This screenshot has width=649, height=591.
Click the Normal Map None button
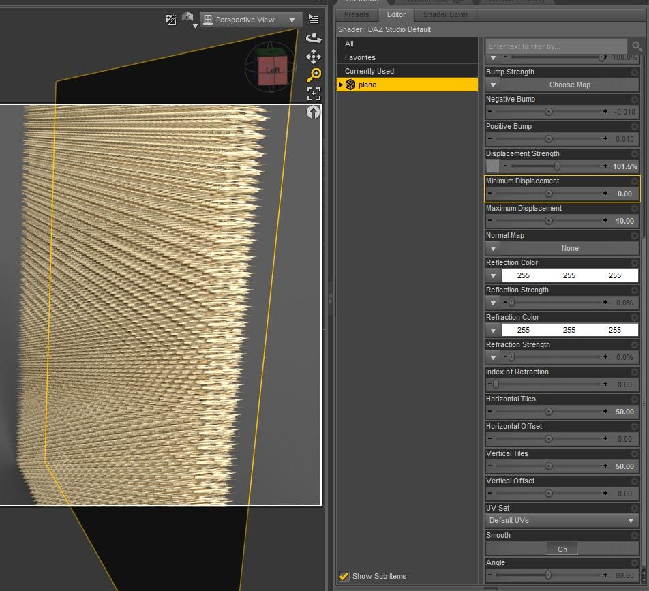pos(569,248)
